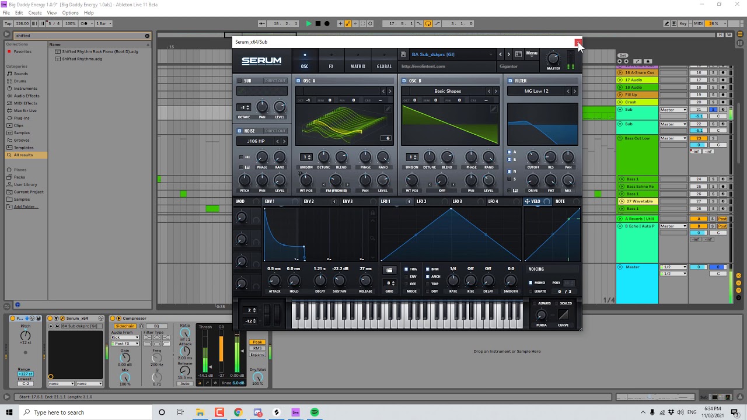Screen dimensions: 747x420
Task: Toggle the LFO BPM sync checkbox
Action: point(428,269)
